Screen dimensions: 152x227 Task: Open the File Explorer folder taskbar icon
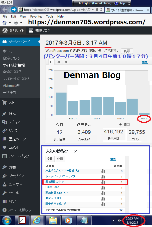(53, 220)
